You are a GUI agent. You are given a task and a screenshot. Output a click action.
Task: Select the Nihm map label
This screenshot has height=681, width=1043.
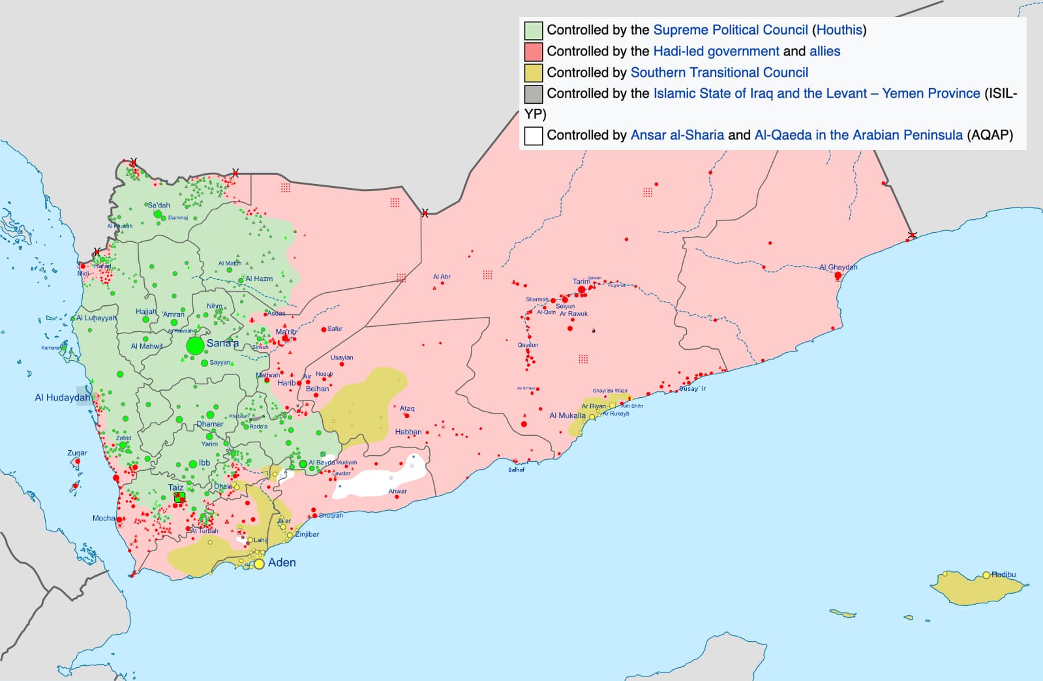point(215,306)
